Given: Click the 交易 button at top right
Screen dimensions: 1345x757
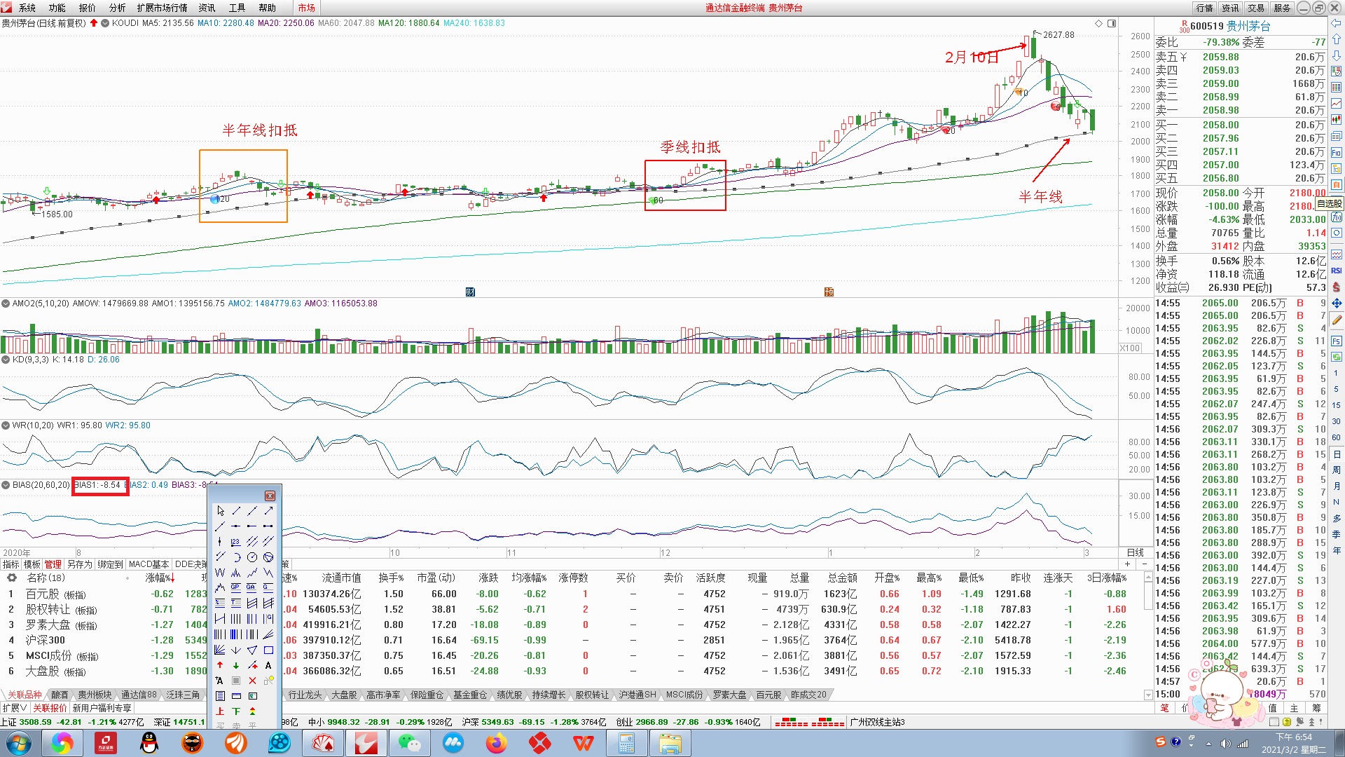Looking at the screenshot, I should (1256, 8).
